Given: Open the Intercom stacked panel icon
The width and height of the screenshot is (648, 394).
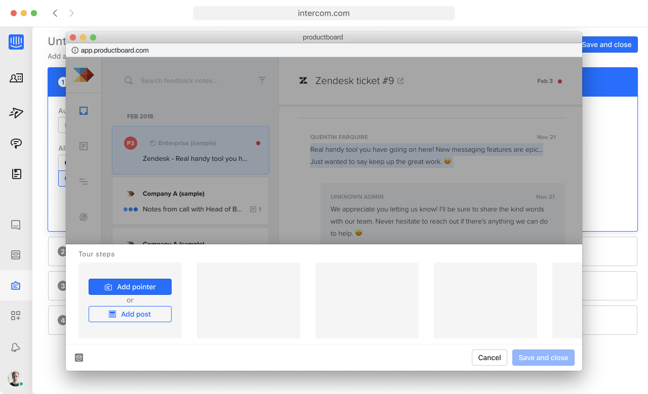Looking at the screenshot, I should [16, 255].
